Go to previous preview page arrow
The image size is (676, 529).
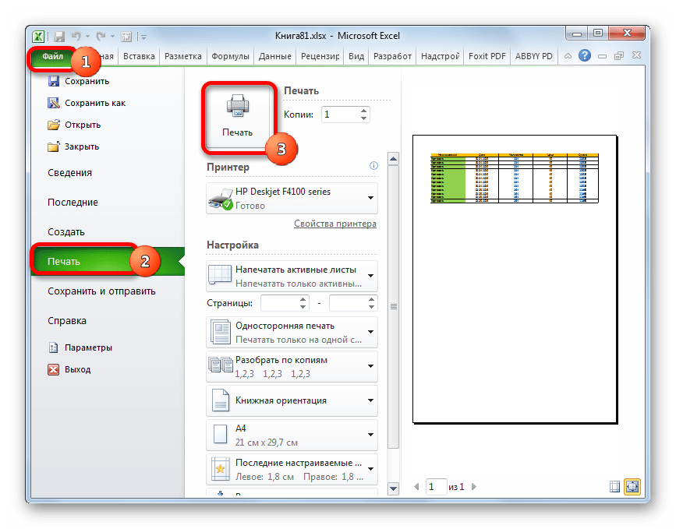416,487
